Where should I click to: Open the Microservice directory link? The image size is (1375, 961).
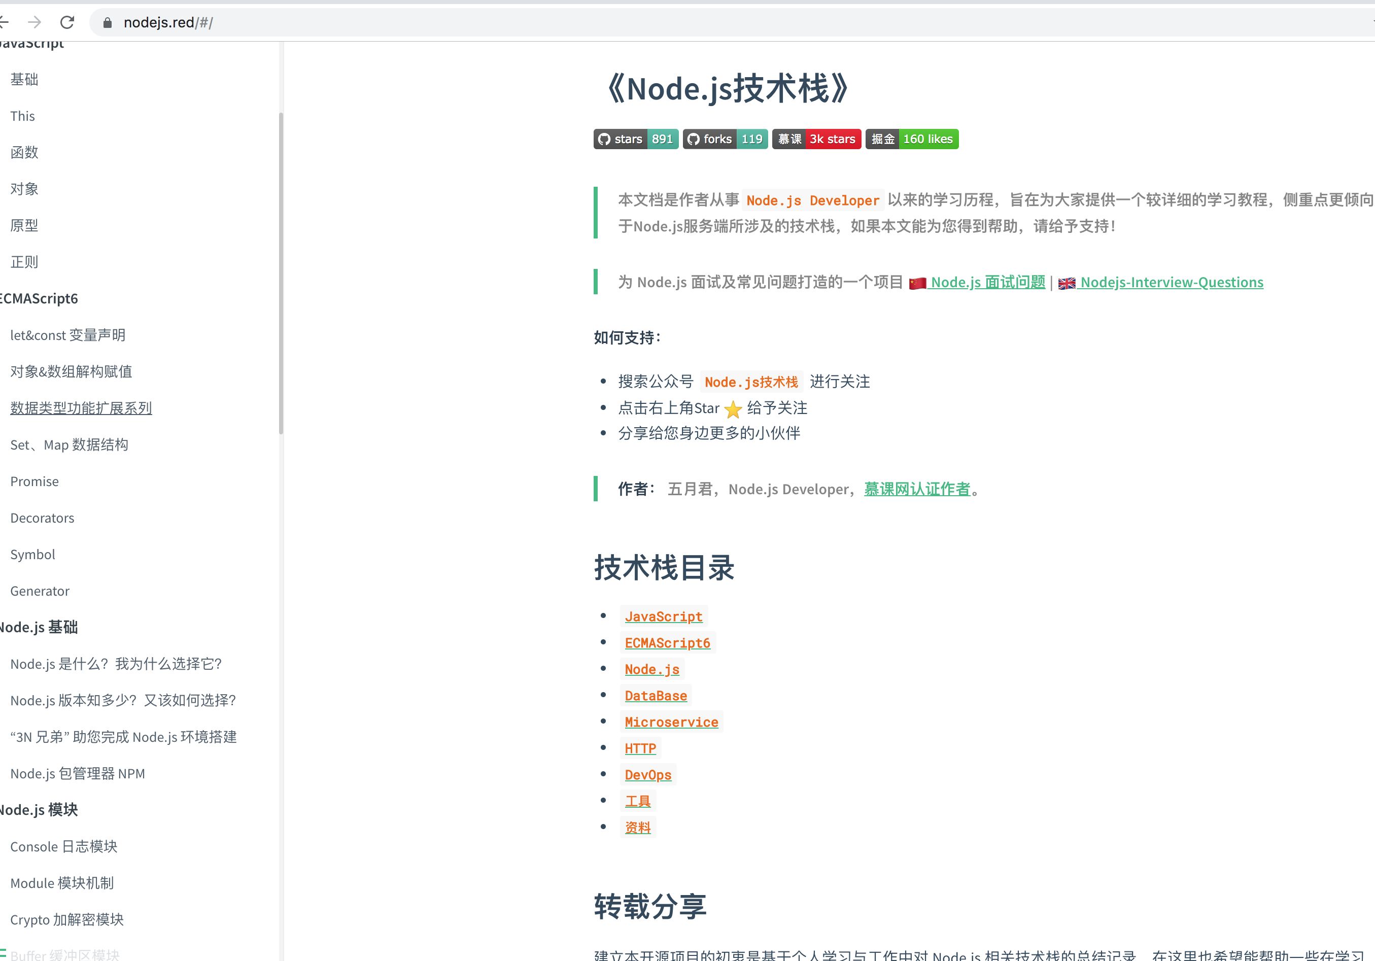(671, 722)
